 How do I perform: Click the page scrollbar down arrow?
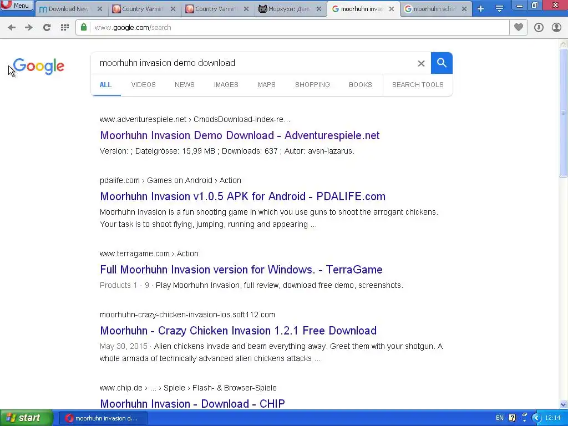pyautogui.click(x=564, y=404)
